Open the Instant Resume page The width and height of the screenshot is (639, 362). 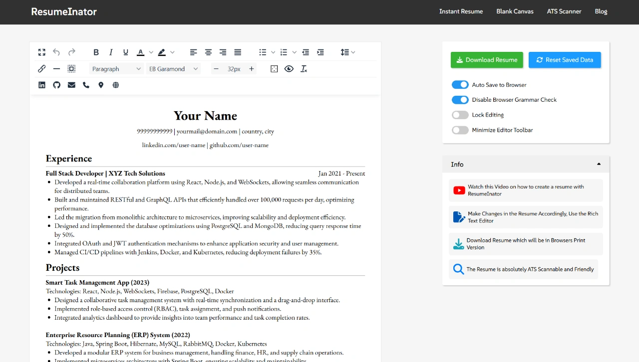[461, 11]
